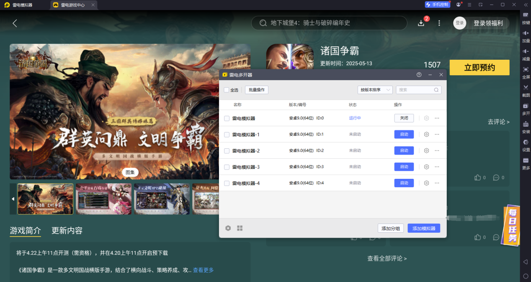Open settings gear for 雷电模拟器-1
Viewport: 531px width, 282px height.
tap(426, 135)
